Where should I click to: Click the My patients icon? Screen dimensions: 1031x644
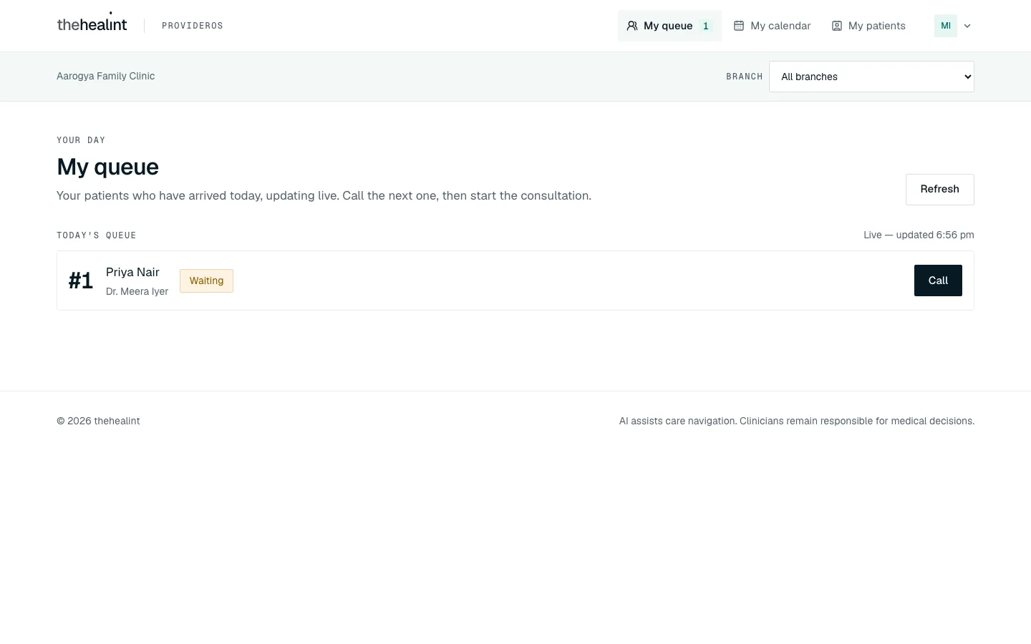[x=836, y=26]
